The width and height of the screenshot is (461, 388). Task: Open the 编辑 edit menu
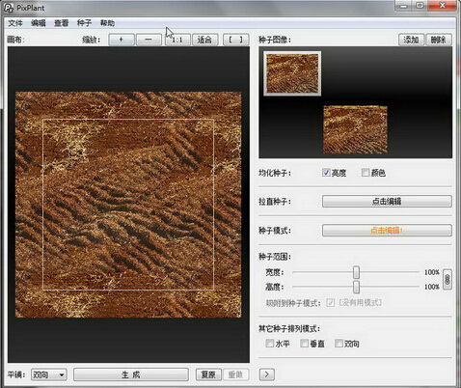coord(39,23)
